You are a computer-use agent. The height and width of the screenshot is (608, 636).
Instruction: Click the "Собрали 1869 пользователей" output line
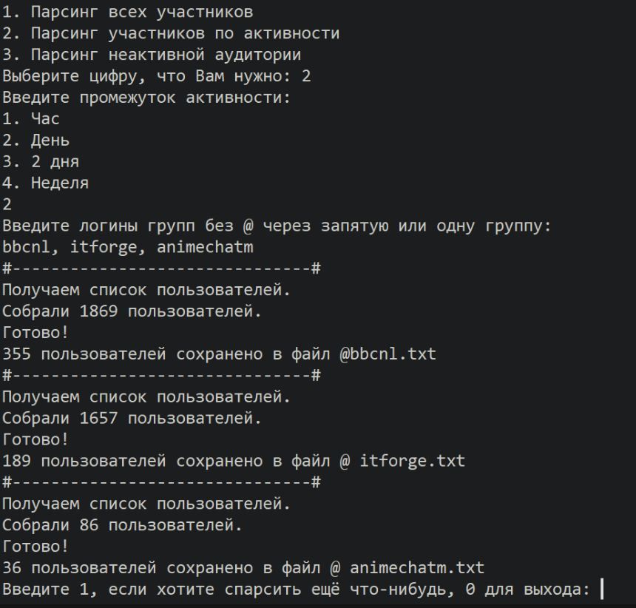point(132,311)
